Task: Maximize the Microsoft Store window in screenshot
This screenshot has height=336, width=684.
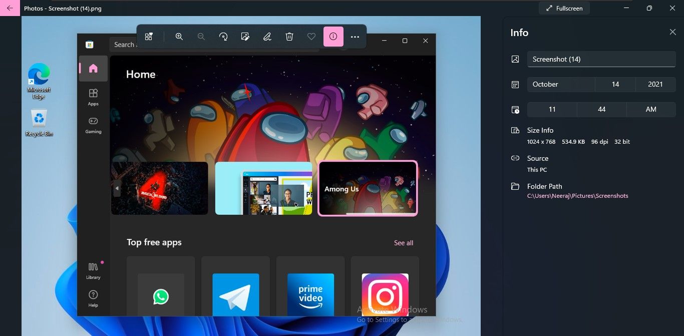Action: coord(405,41)
